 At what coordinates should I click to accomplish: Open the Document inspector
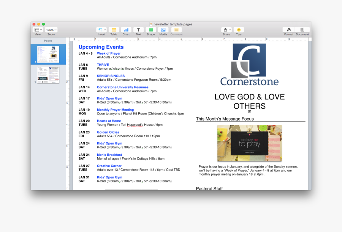point(302,30)
